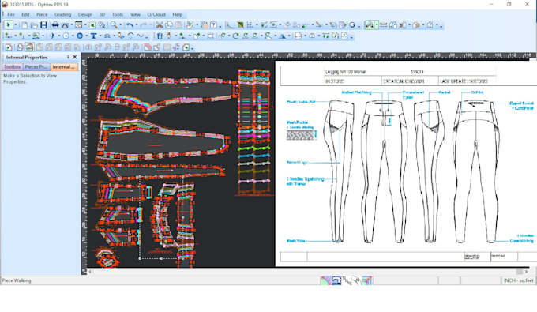Click the first status bar mode icon
537x312 pixels.
click(325, 281)
